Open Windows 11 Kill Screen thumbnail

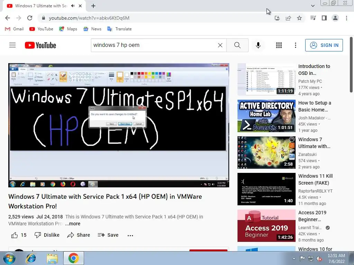(267, 189)
